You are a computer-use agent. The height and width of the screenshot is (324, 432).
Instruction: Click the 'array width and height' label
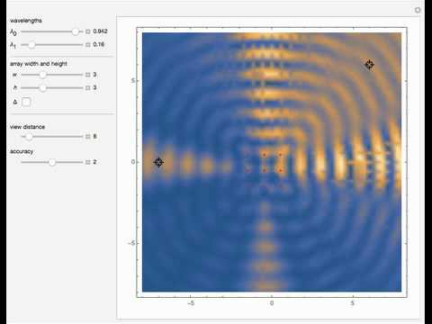pos(39,64)
